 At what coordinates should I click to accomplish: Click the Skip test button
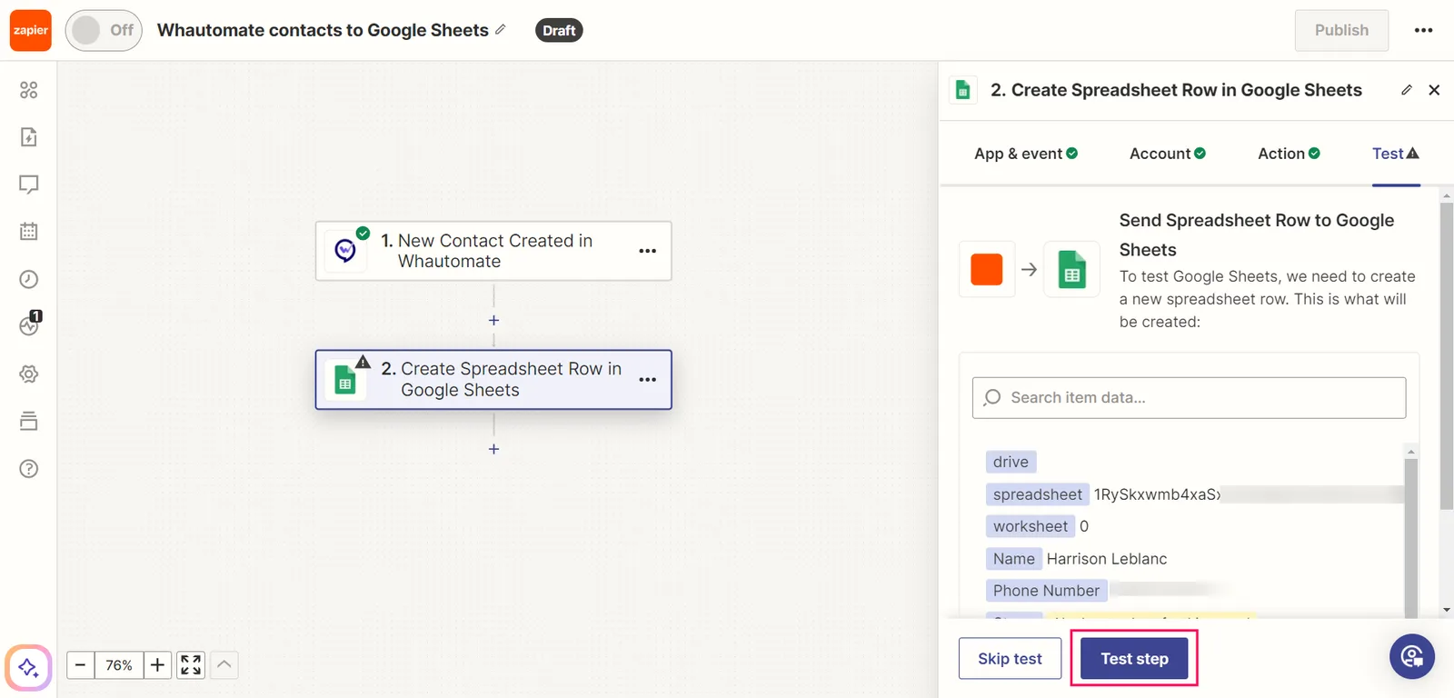click(x=1010, y=659)
